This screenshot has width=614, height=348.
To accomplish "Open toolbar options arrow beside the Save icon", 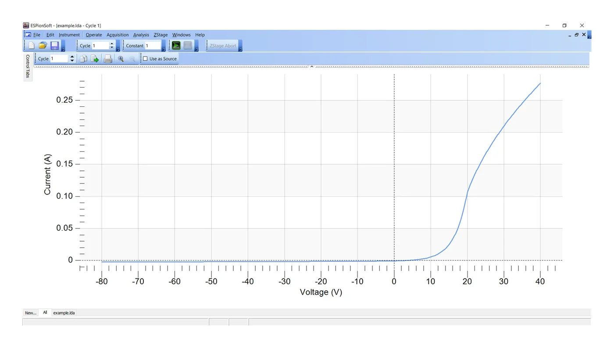I will (63, 46).
